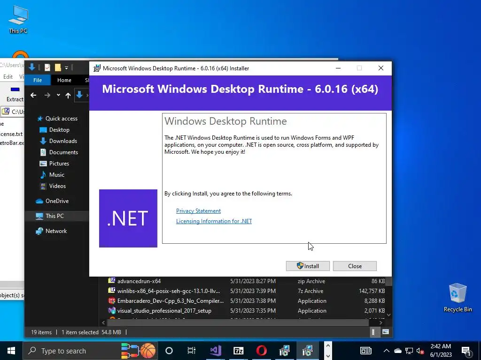
Task: Open clock showing 2:42 AM
Action: 441,351
